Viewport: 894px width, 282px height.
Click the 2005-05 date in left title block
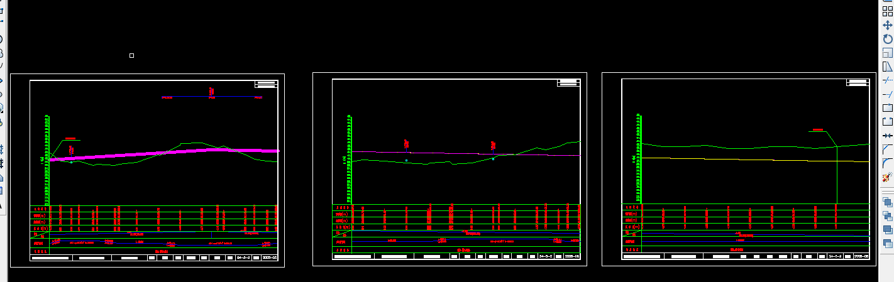tap(269, 258)
